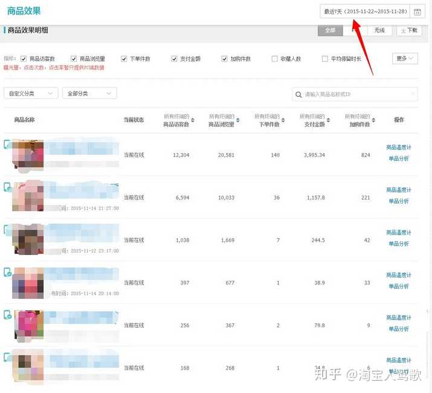This screenshot has width=432, height=393.
Task: Enable the 收藏人数 checkbox
Action: pos(274,59)
